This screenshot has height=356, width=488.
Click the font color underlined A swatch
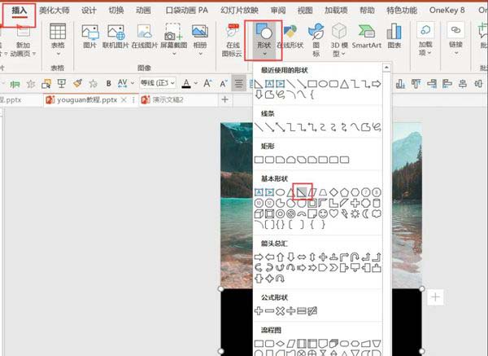tap(186, 83)
